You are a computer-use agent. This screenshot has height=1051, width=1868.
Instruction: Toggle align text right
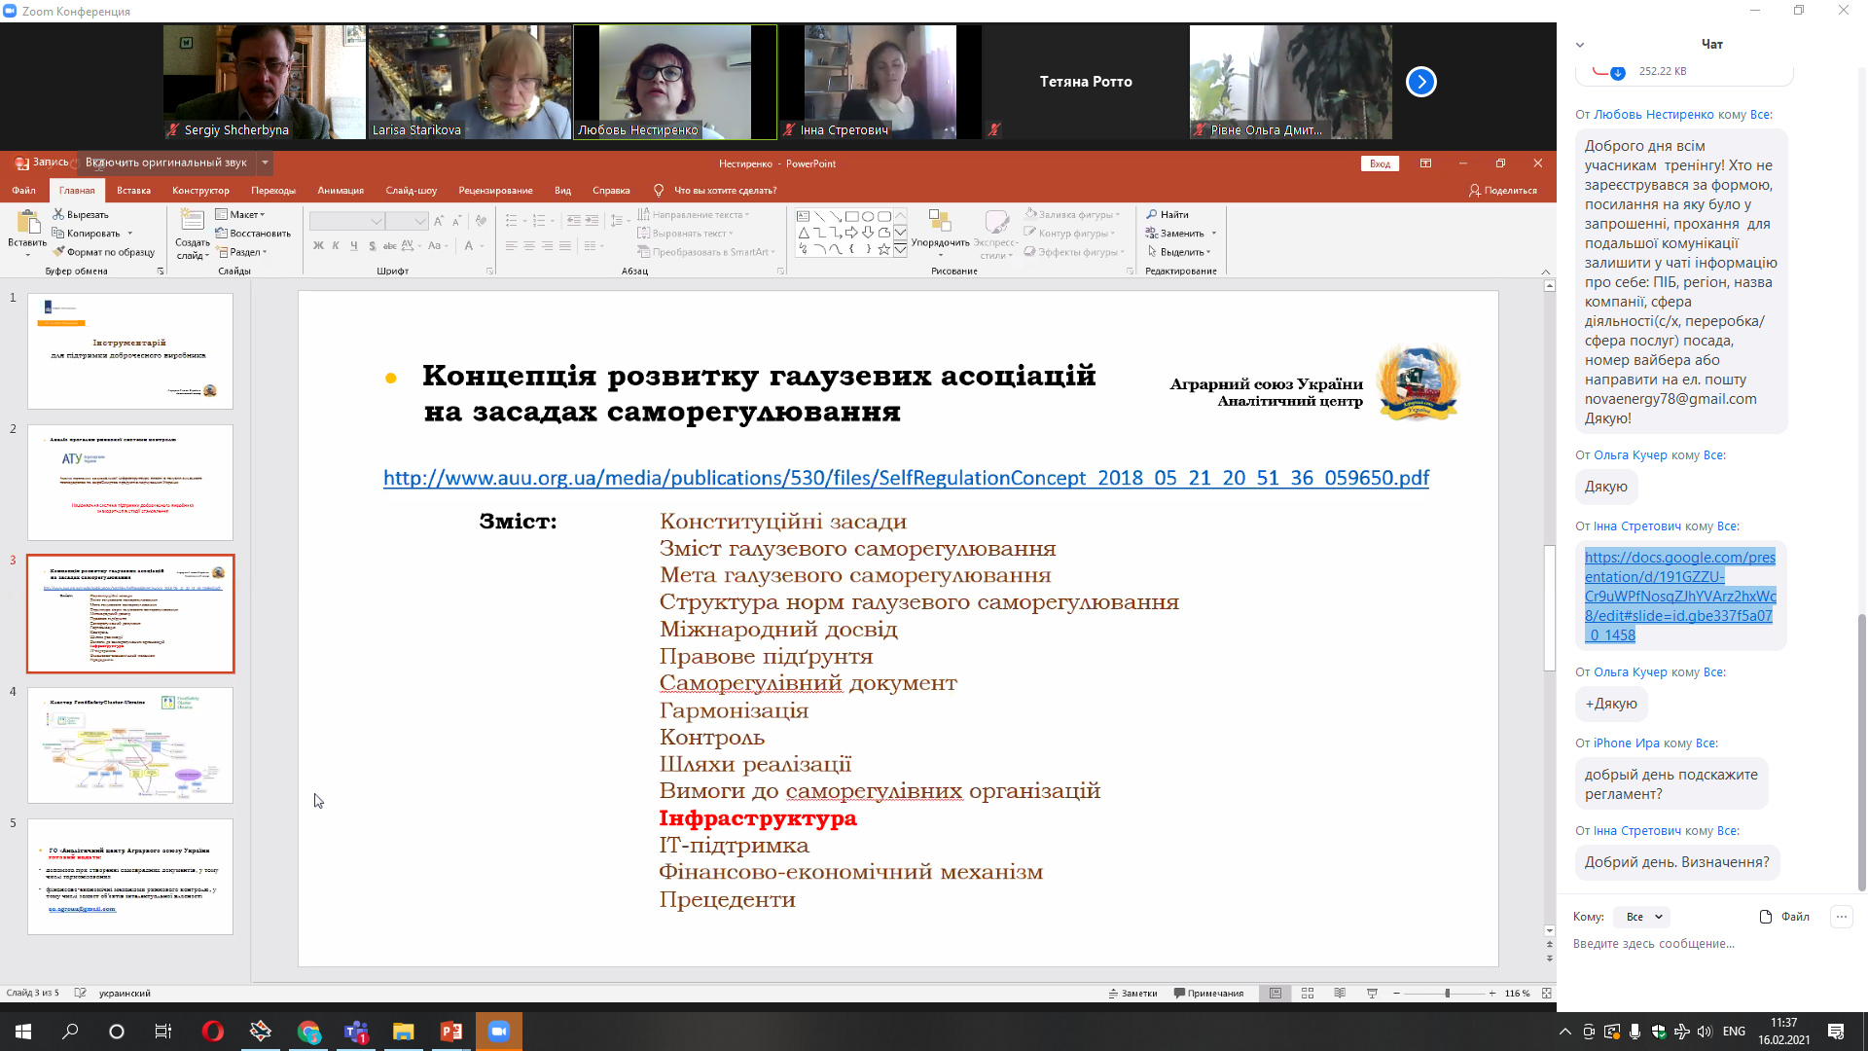[547, 246]
